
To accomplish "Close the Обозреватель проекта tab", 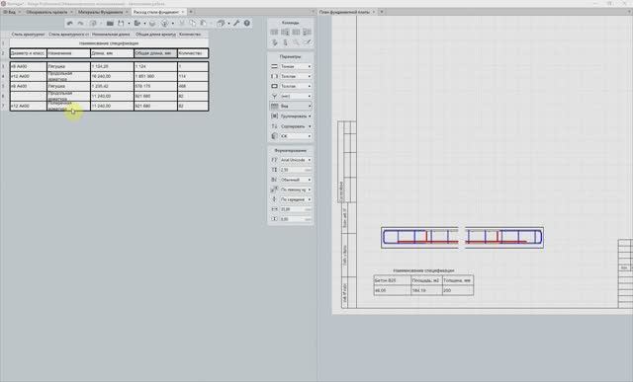I will 71,12.
